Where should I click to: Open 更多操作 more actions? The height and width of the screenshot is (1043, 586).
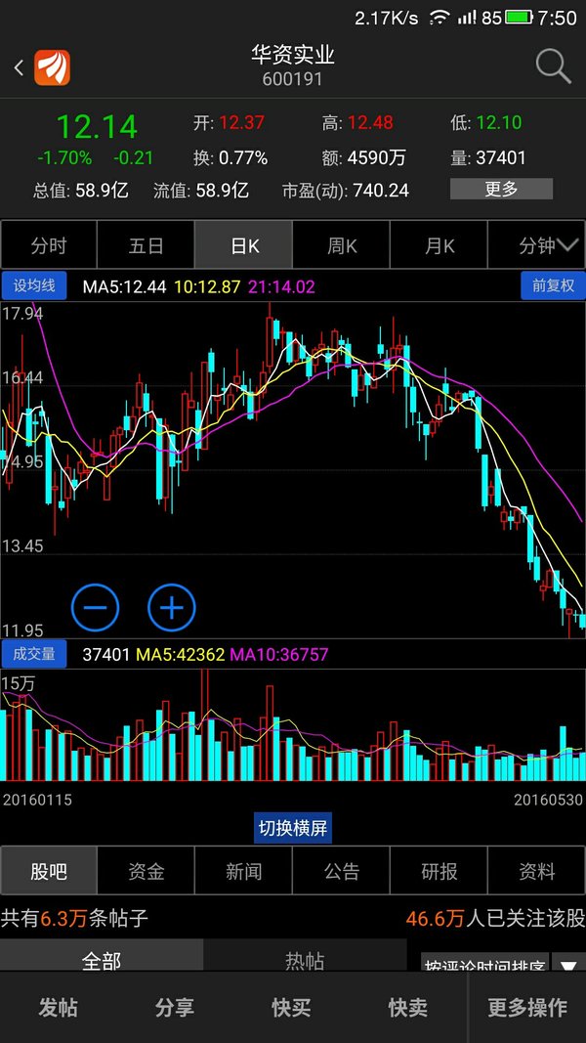point(527,1007)
